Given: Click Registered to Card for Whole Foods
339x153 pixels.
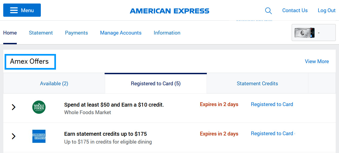Looking at the screenshot, I should click(272, 104).
